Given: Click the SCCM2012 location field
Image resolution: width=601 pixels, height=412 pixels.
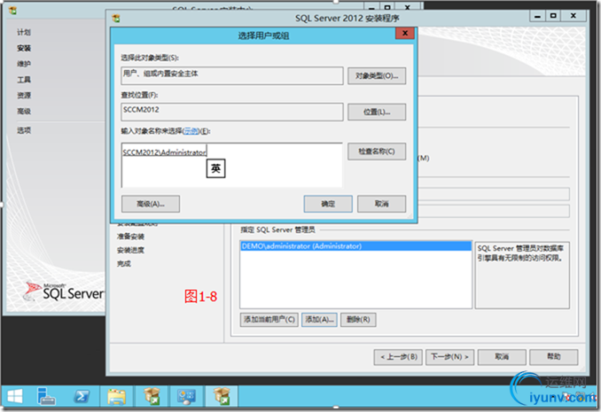Looking at the screenshot, I should [232, 112].
